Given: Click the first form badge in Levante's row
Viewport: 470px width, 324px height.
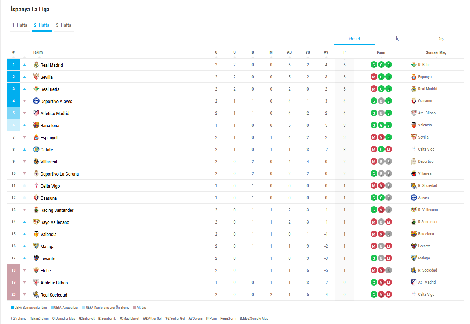Looking at the screenshot, I should (374, 258).
